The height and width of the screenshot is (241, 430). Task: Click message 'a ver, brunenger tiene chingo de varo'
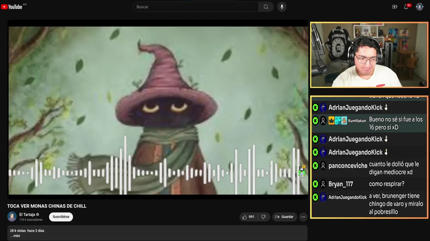(x=396, y=204)
